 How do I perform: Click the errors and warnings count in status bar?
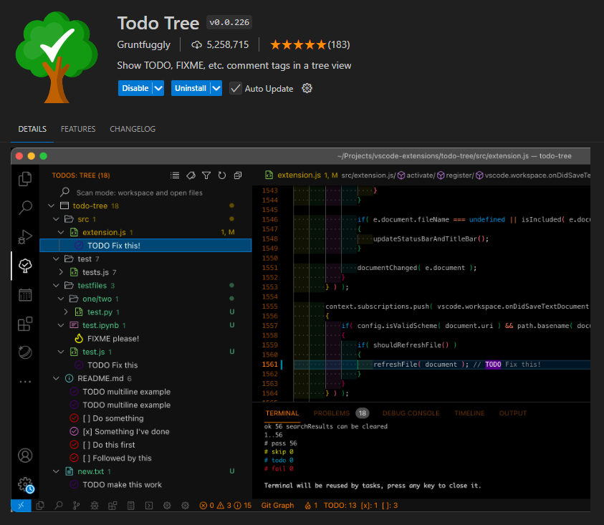click(x=226, y=506)
